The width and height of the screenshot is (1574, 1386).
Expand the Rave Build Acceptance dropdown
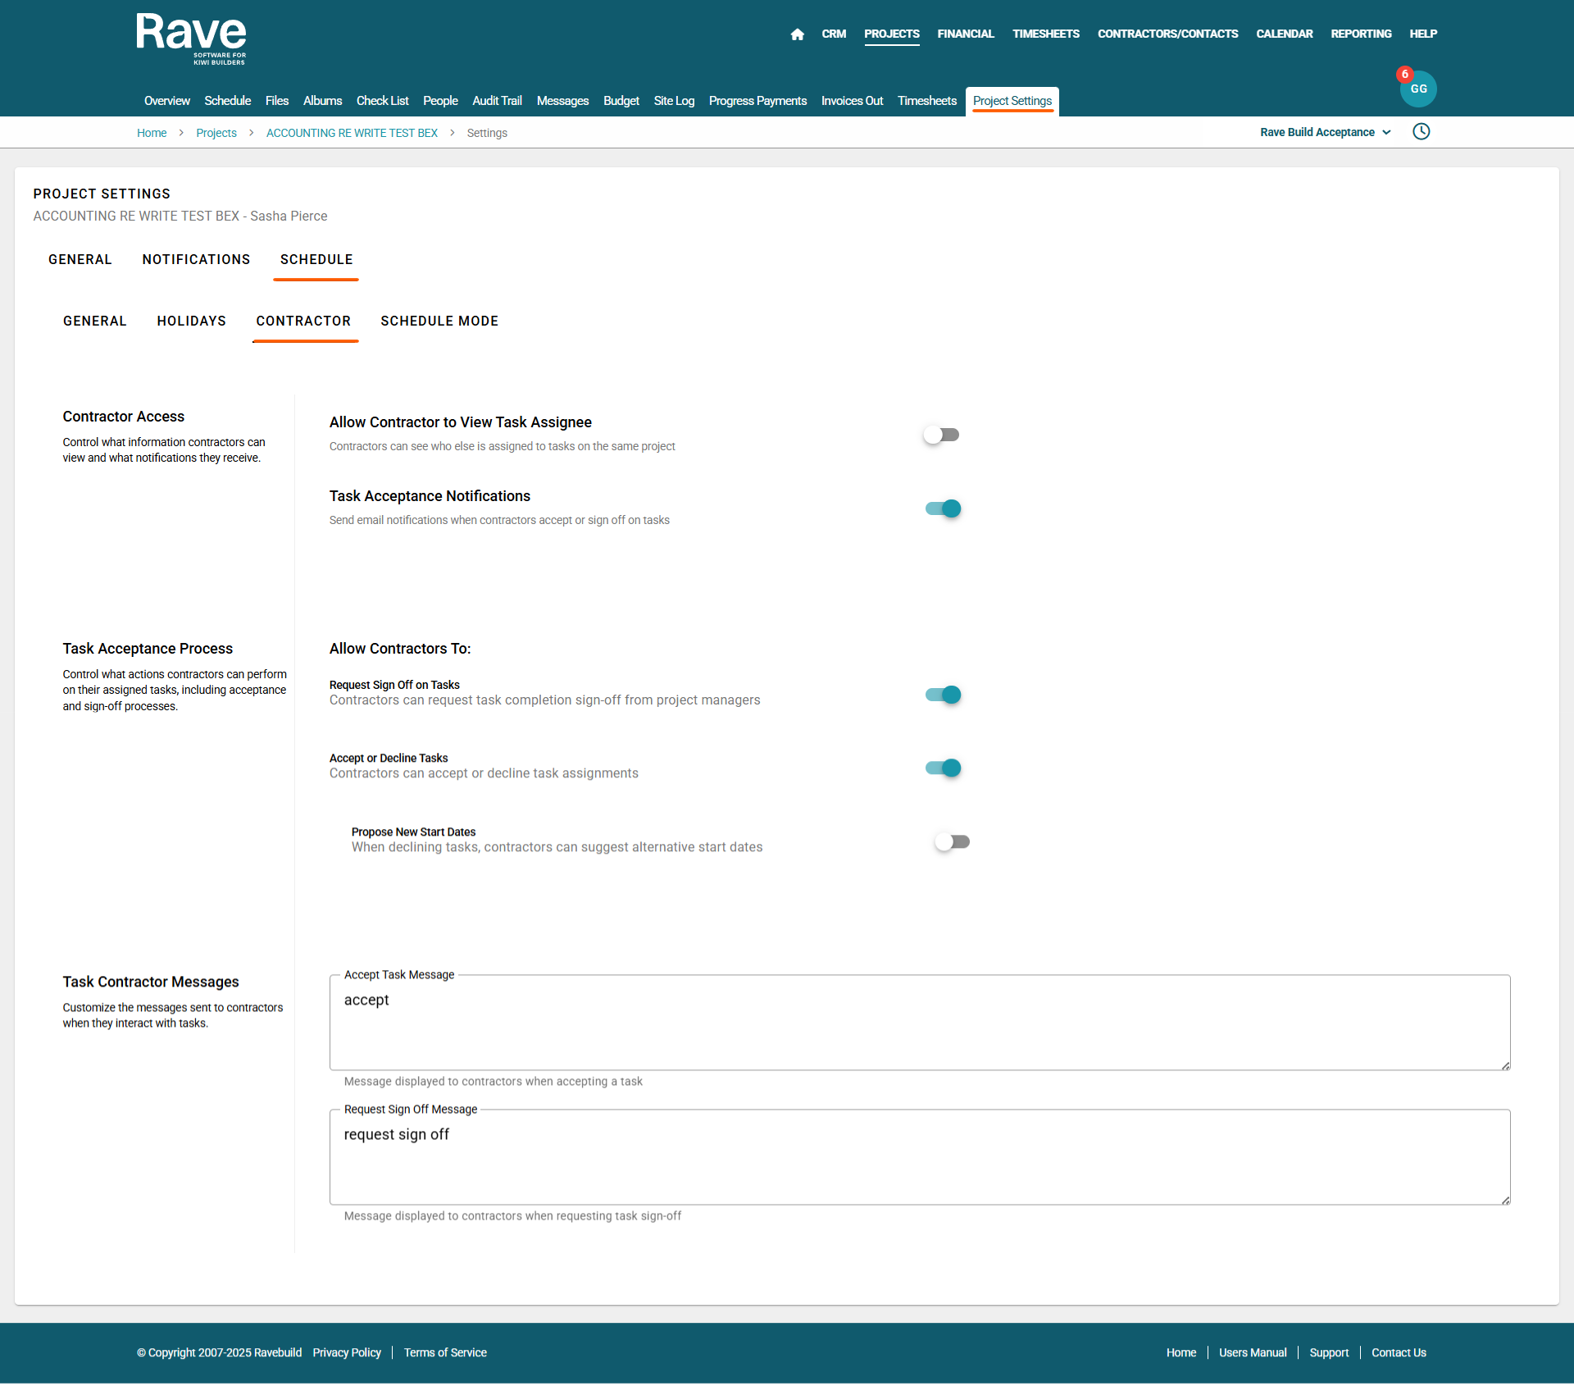click(x=1325, y=132)
